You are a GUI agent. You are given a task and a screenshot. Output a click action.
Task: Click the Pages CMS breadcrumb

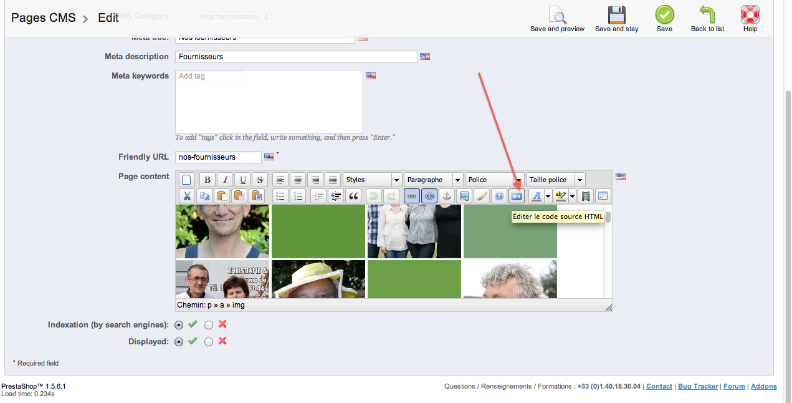coord(44,17)
